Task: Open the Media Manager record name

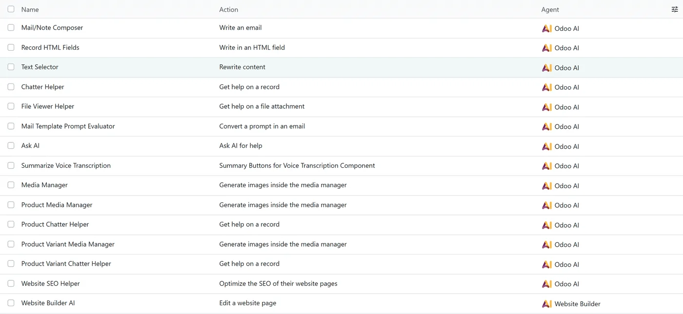Action: tap(44, 185)
